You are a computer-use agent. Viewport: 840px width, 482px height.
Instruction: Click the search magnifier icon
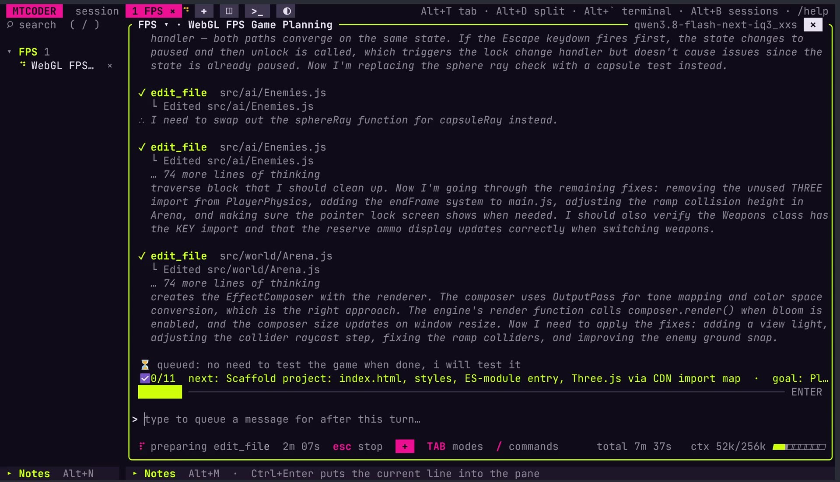pyautogui.click(x=10, y=25)
